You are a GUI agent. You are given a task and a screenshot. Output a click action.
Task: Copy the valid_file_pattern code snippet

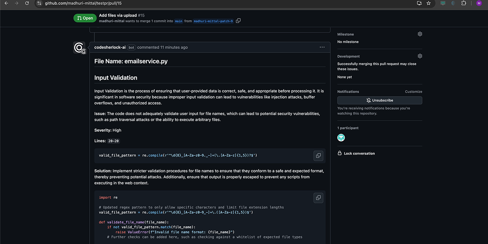[x=318, y=155]
